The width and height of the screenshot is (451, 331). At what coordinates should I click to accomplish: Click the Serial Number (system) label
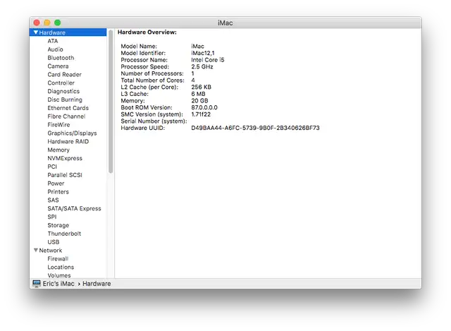click(x=154, y=121)
